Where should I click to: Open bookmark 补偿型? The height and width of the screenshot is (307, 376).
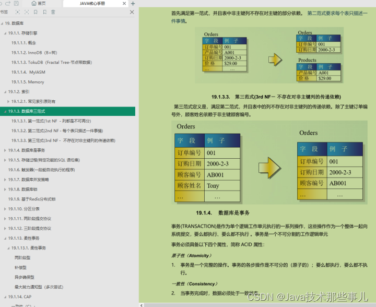pyautogui.click(x=20, y=268)
